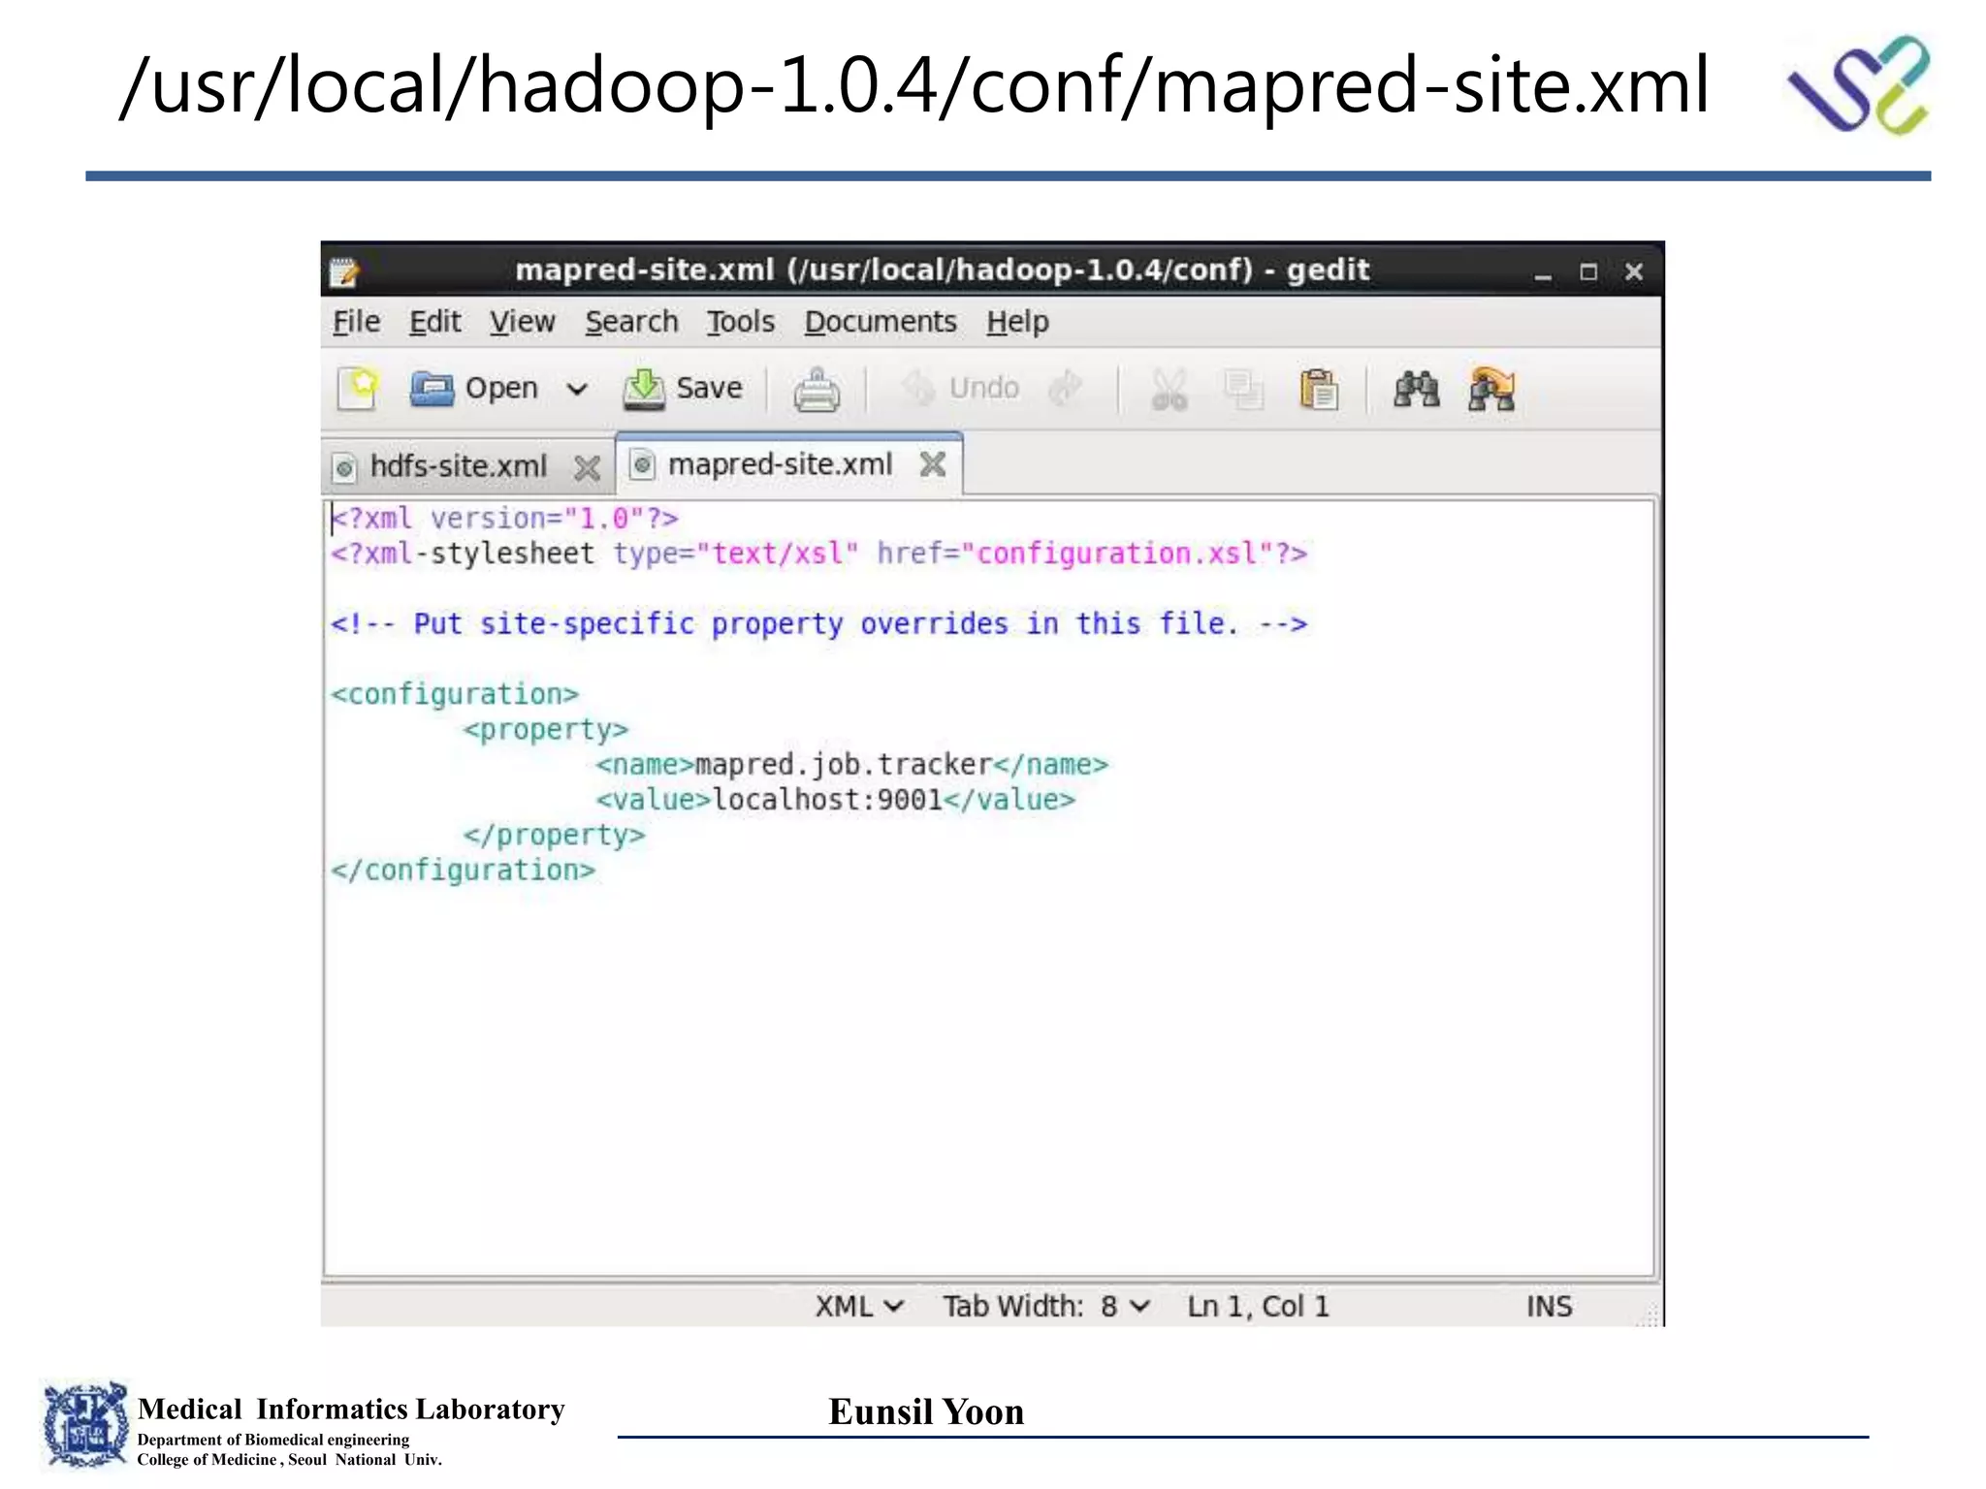Click the closing </configuration> tag
Screen dimensions: 1986x1489
click(463, 871)
